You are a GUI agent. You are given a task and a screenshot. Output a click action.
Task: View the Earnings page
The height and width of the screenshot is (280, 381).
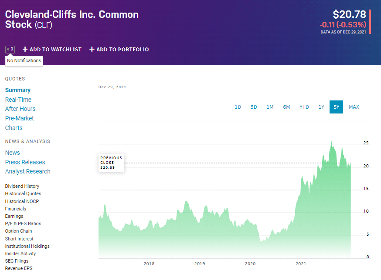pos(14,216)
